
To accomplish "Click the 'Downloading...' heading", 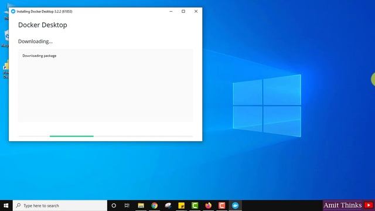I will [x=35, y=42].
